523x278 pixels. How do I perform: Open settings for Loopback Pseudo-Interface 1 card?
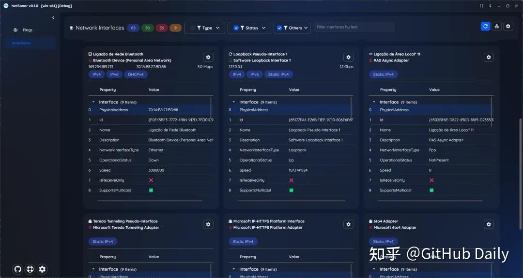point(348,57)
